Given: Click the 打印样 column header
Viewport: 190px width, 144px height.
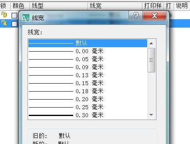Looking at the screenshot, I should point(153,6).
